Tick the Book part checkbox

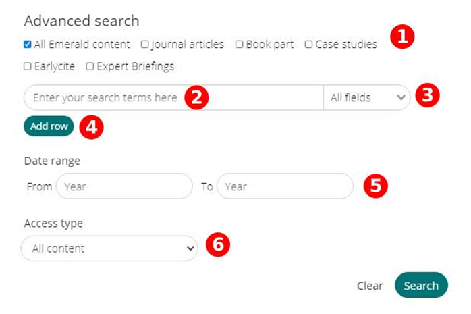click(x=239, y=44)
